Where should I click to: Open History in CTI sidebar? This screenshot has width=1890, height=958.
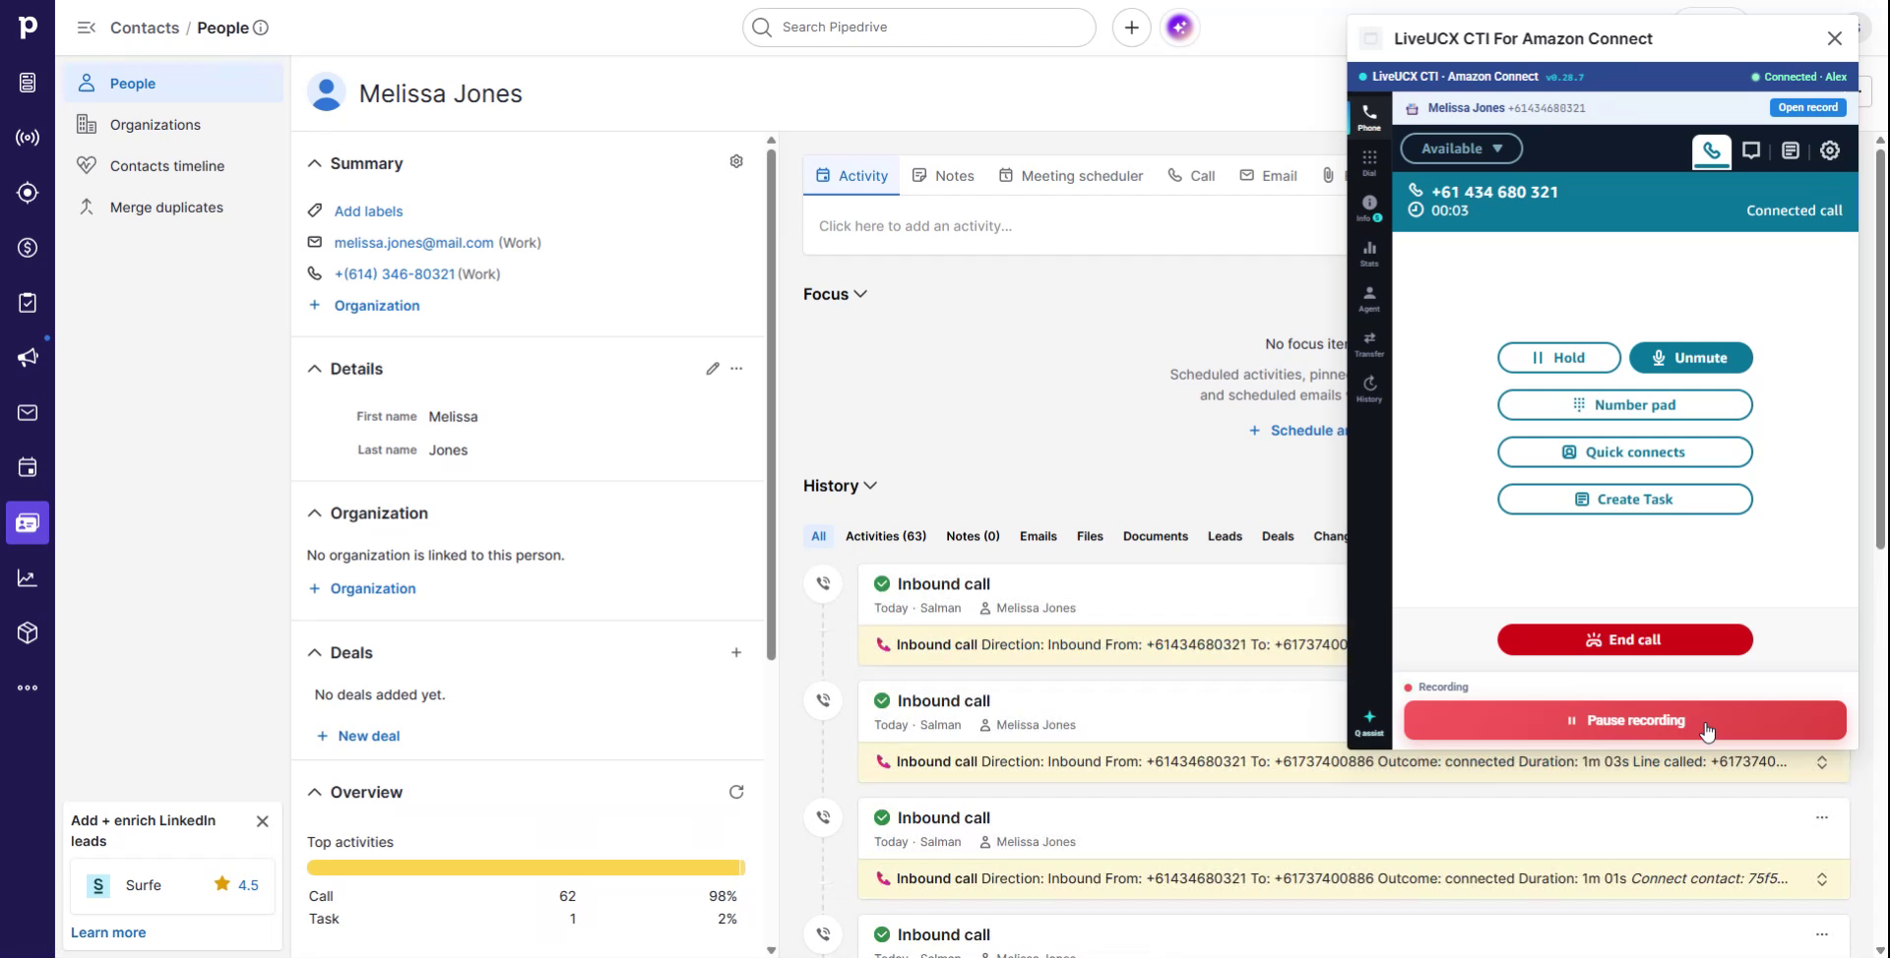(x=1369, y=389)
